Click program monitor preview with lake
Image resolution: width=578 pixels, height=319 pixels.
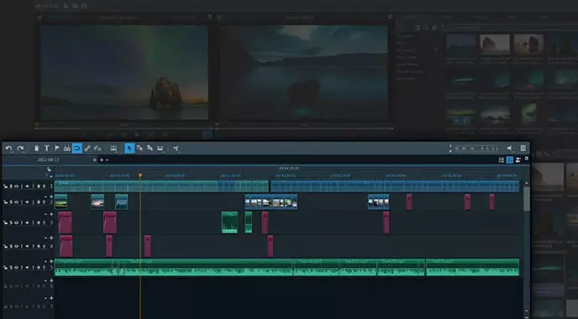pyautogui.click(x=304, y=72)
